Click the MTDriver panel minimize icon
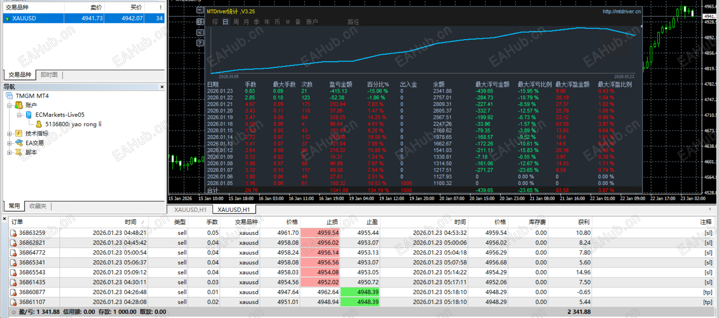 pyautogui.click(x=200, y=11)
